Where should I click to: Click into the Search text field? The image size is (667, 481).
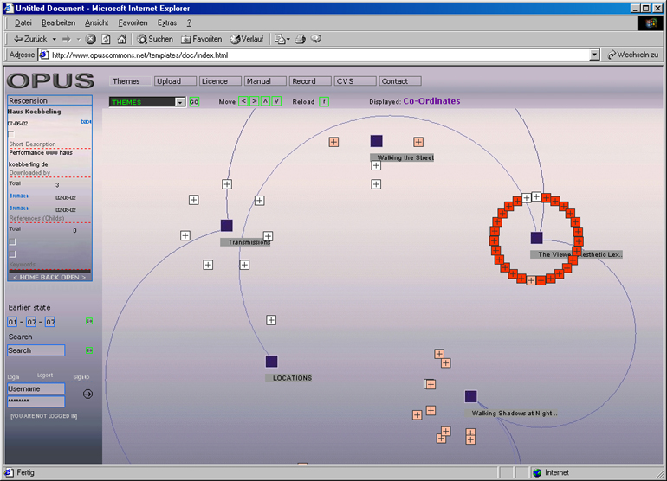36,350
